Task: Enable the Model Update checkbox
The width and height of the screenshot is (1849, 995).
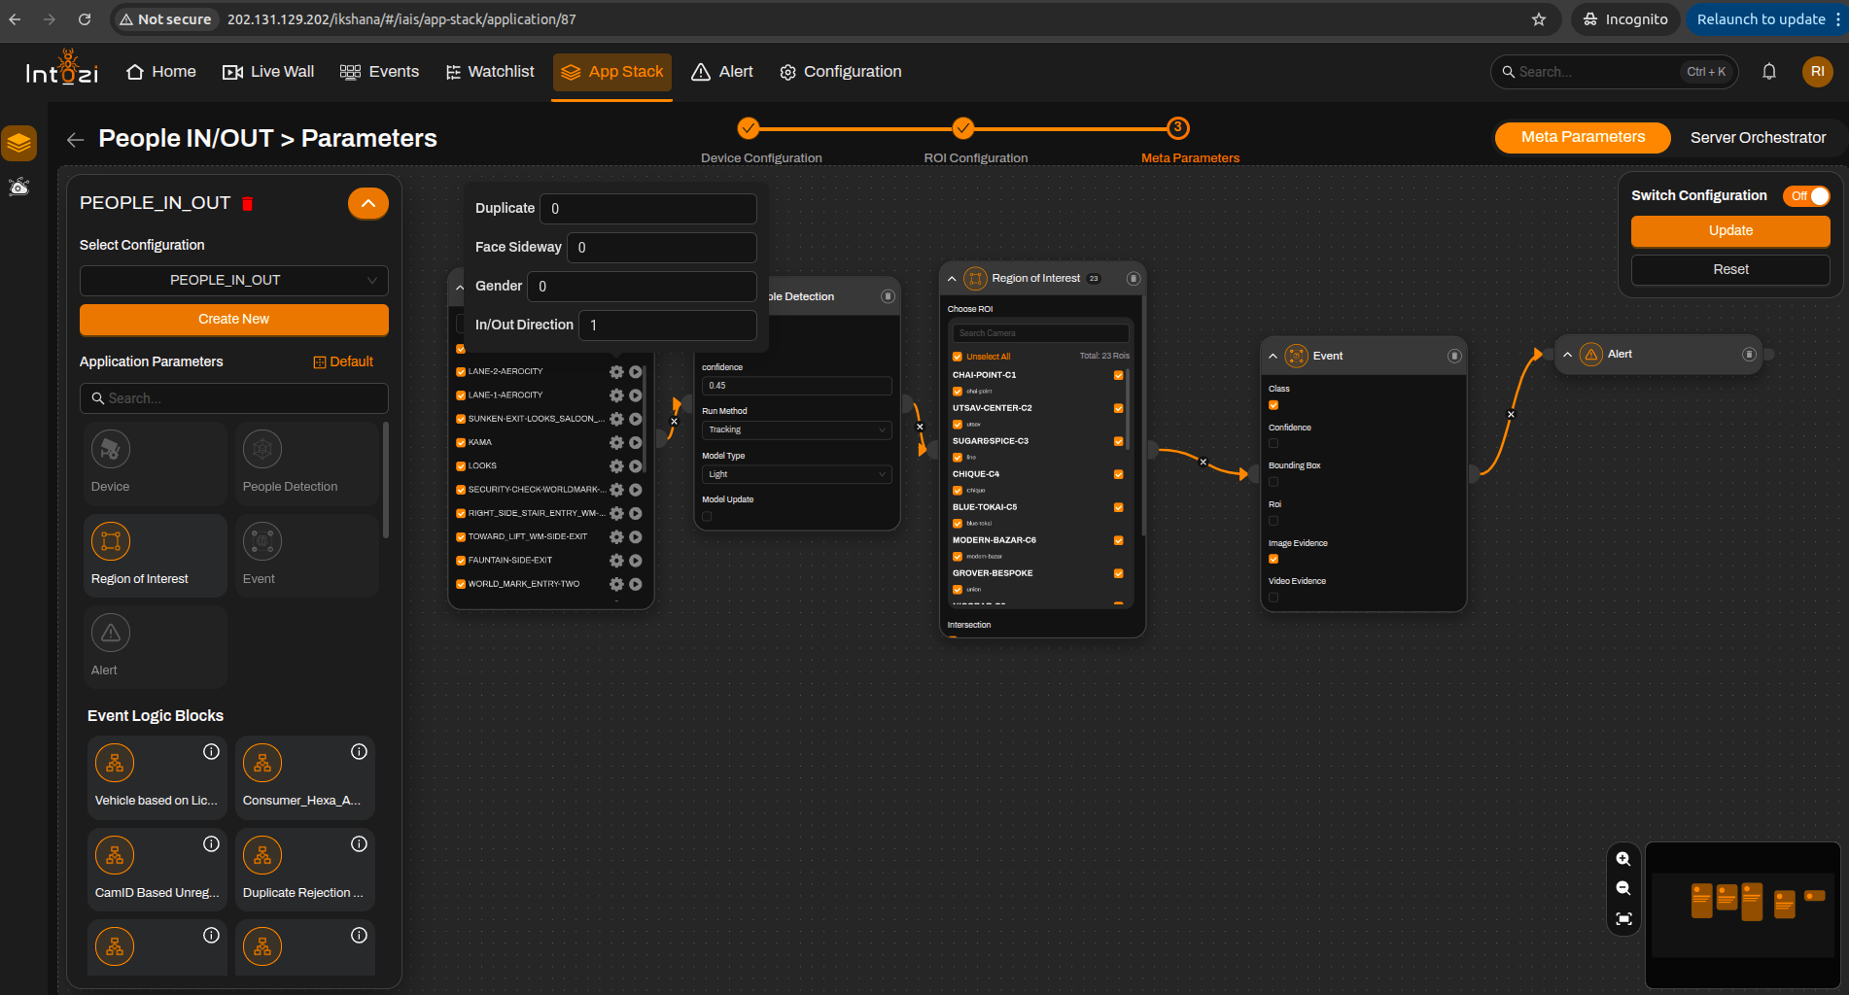Action: coord(707,516)
